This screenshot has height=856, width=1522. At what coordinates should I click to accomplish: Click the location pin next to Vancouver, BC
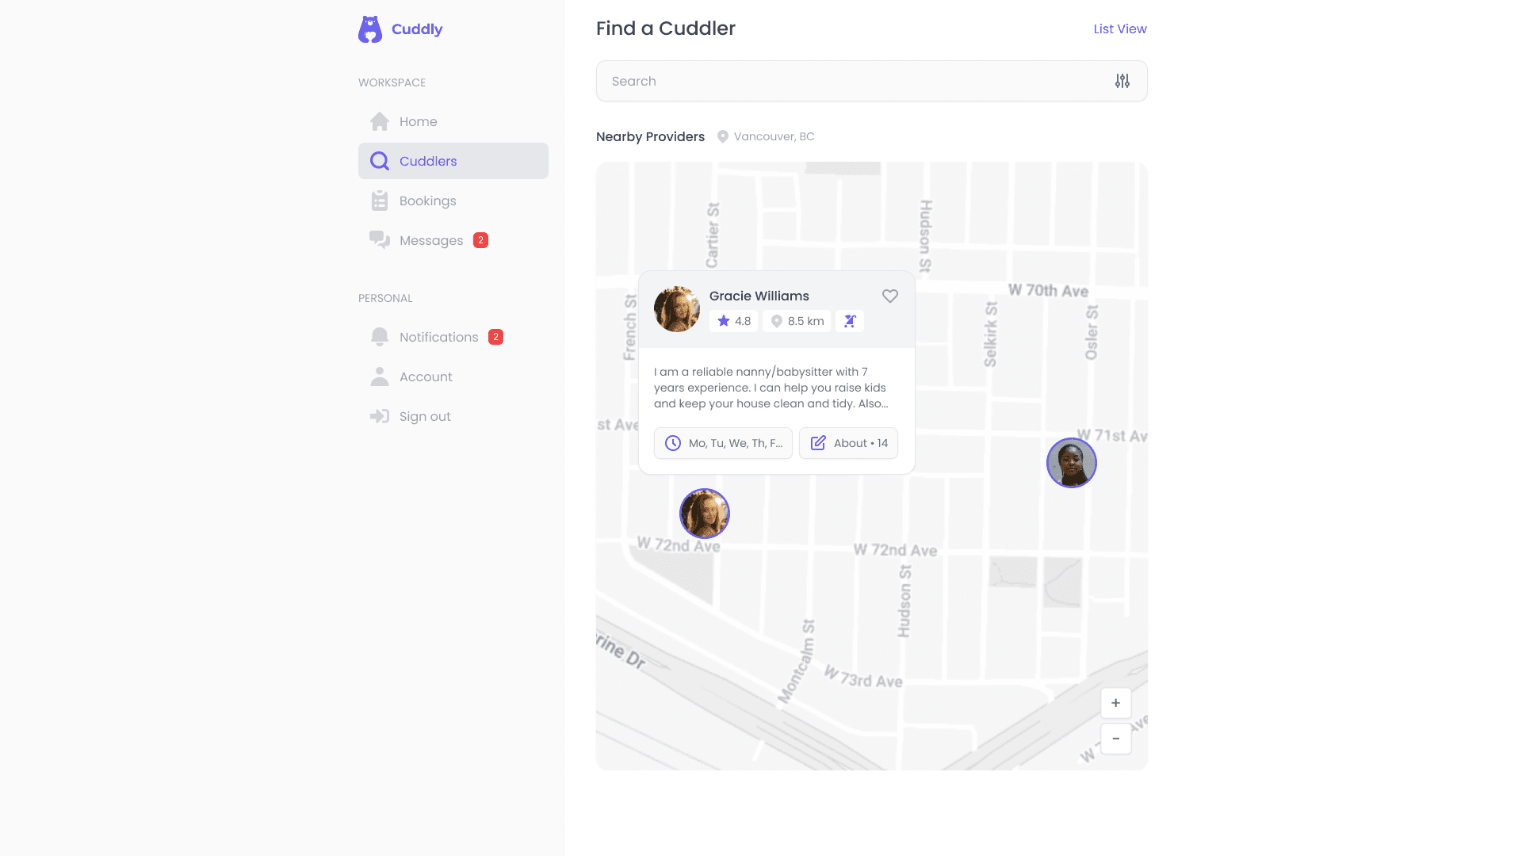pos(722,136)
